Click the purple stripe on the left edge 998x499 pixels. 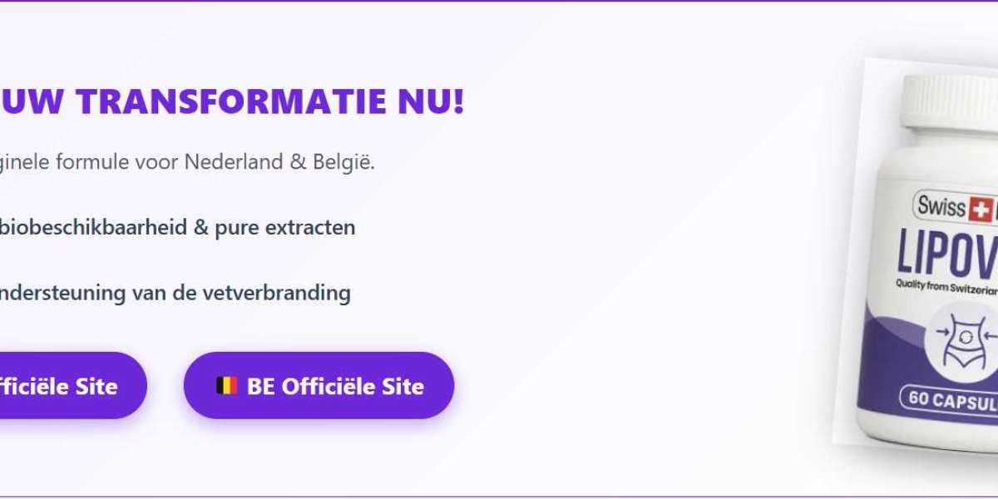(x=4, y=249)
